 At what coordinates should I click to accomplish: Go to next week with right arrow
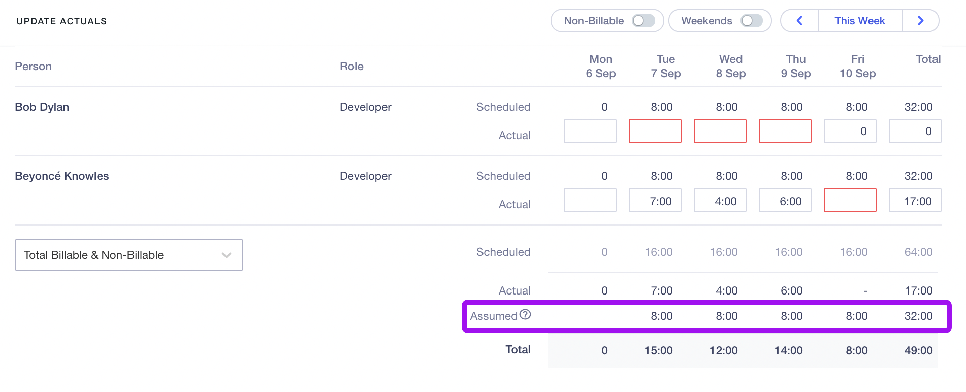[x=920, y=21]
